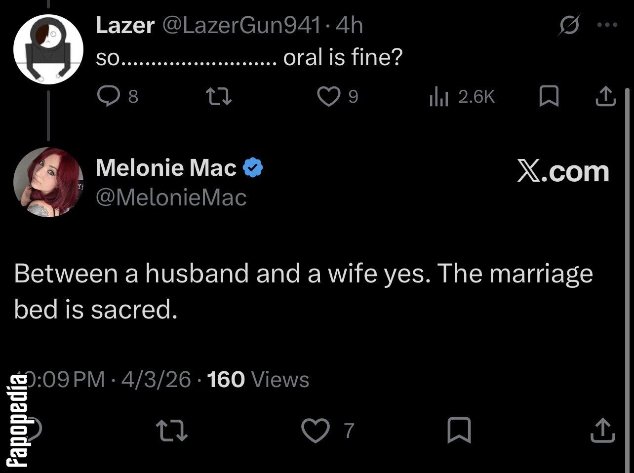
Task: Bookmark Melonie Mac's tweet
Action: point(459,430)
